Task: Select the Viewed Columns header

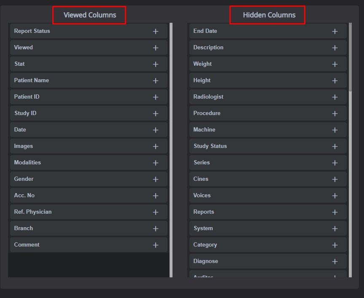Action: (x=89, y=15)
